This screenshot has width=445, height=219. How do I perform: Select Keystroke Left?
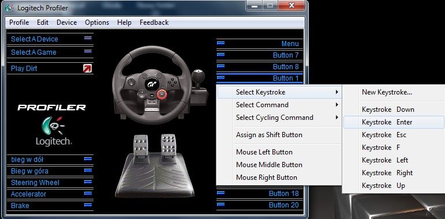(x=394, y=160)
